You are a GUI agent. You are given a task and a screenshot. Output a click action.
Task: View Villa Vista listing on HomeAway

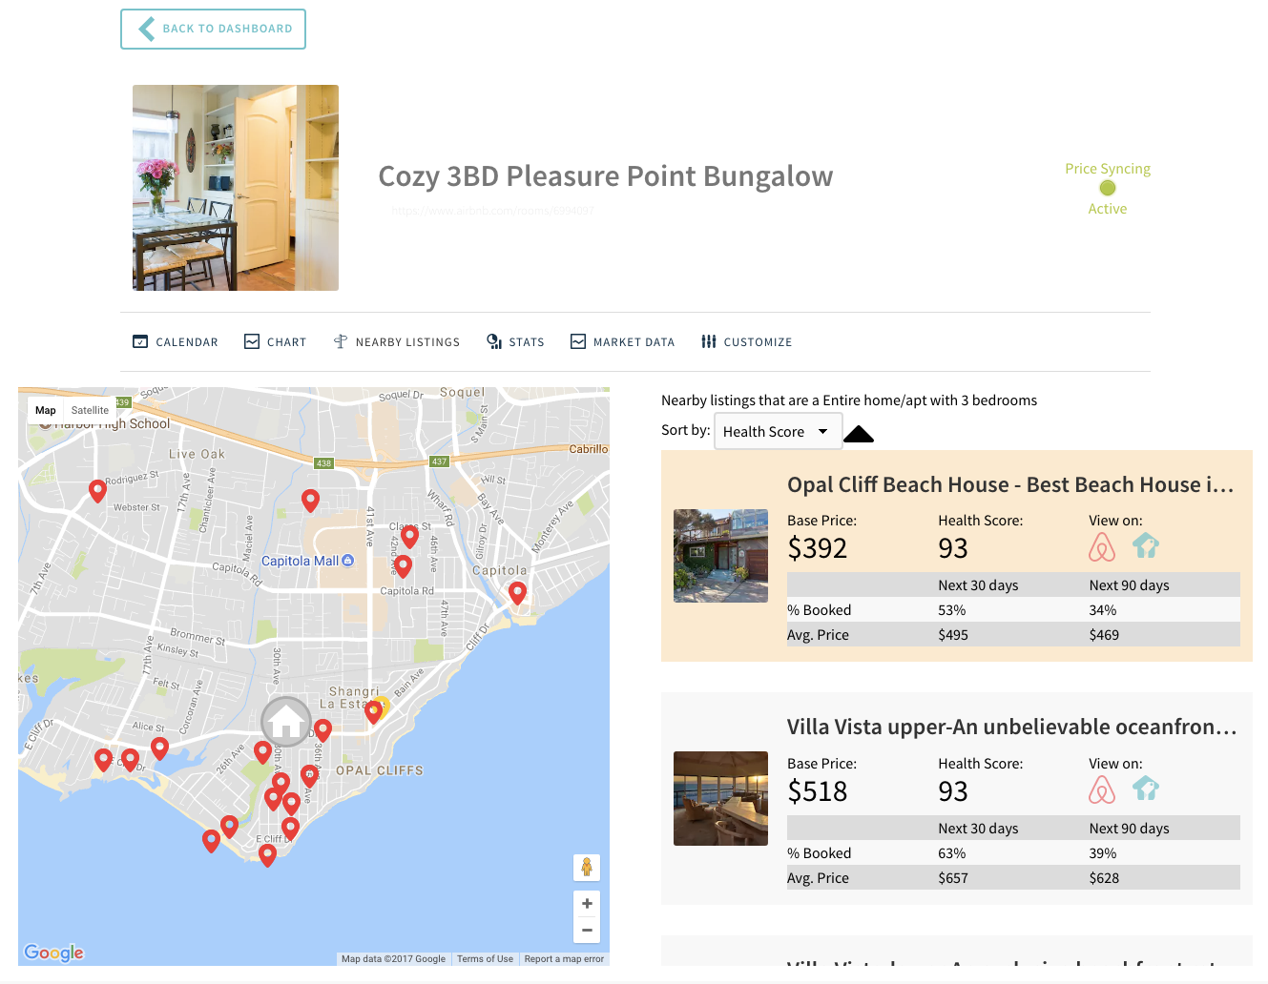1145,789
